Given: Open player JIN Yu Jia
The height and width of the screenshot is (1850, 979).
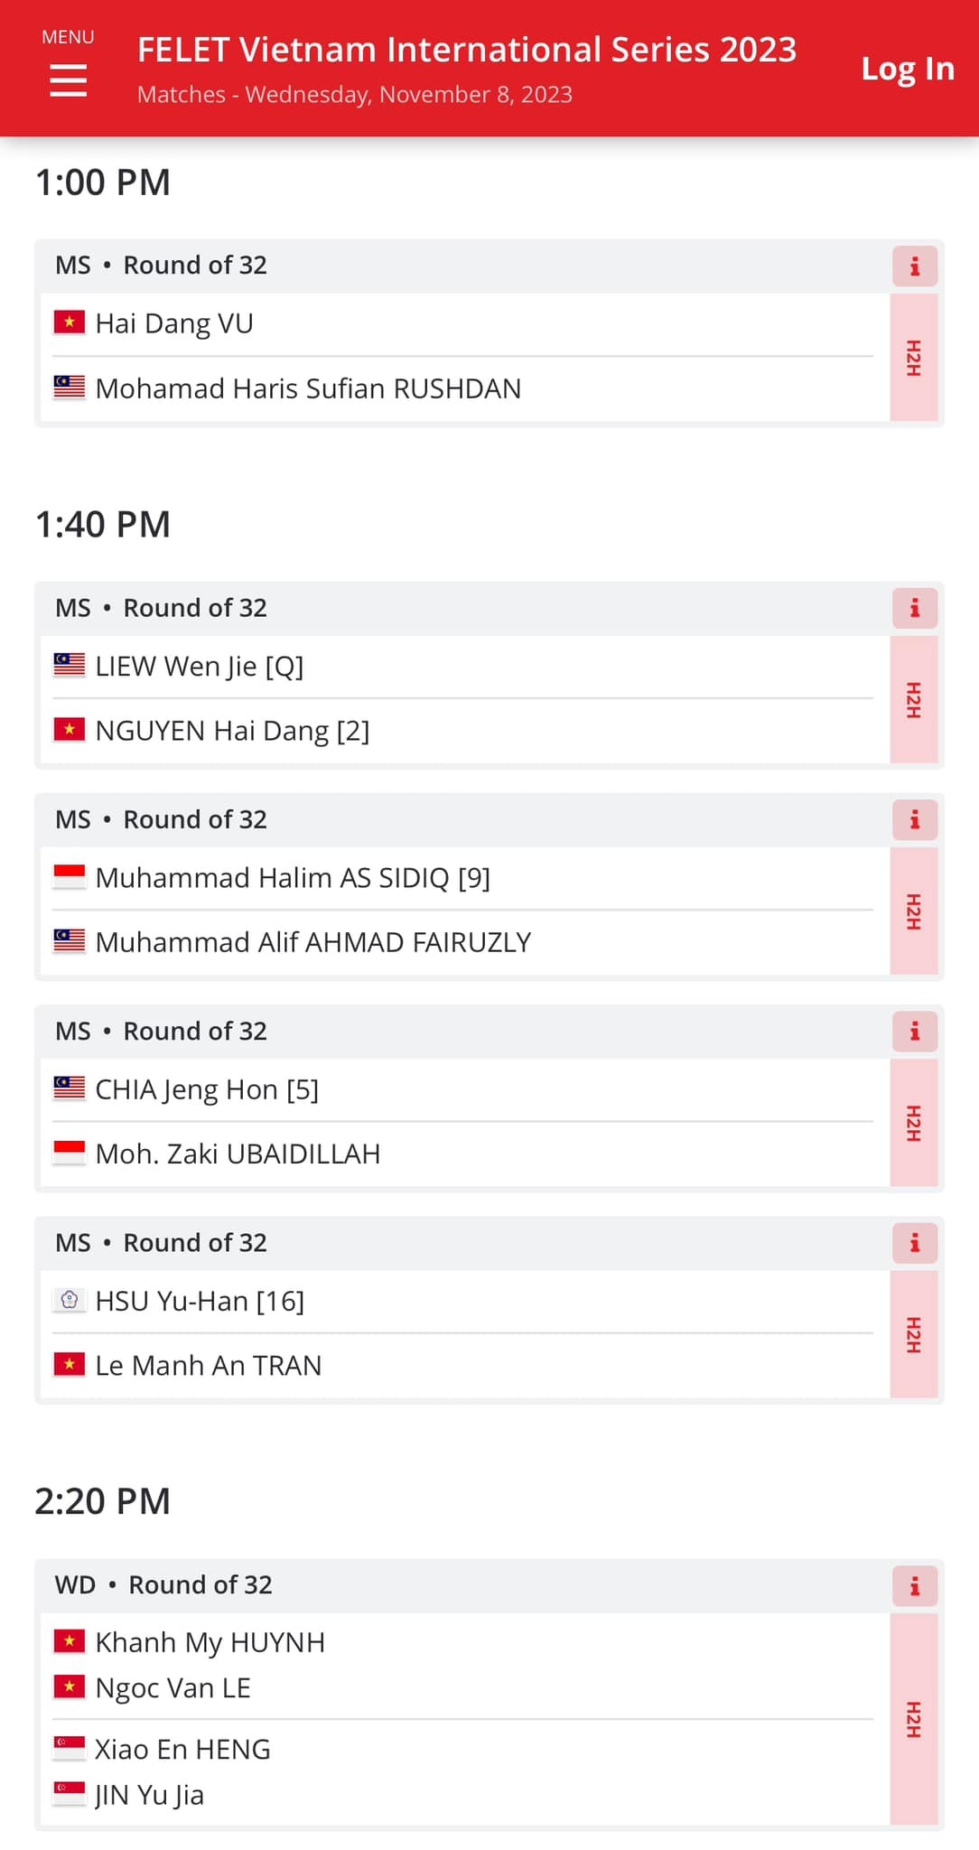Looking at the screenshot, I should [x=149, y=1795].
